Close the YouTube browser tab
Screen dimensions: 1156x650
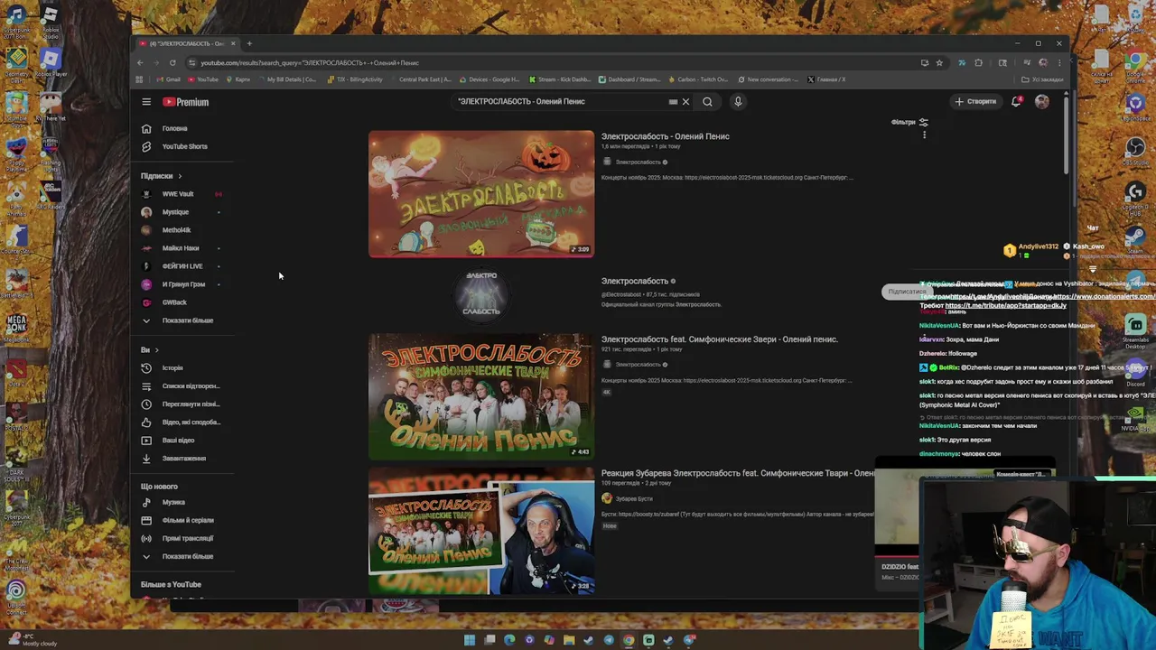pyautogui.click(x=233, y=43)
